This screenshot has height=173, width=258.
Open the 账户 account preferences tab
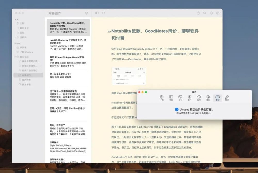(190, 98)
